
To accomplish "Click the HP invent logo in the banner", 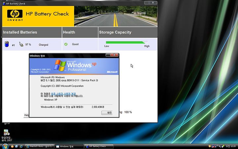I will 15,15.
